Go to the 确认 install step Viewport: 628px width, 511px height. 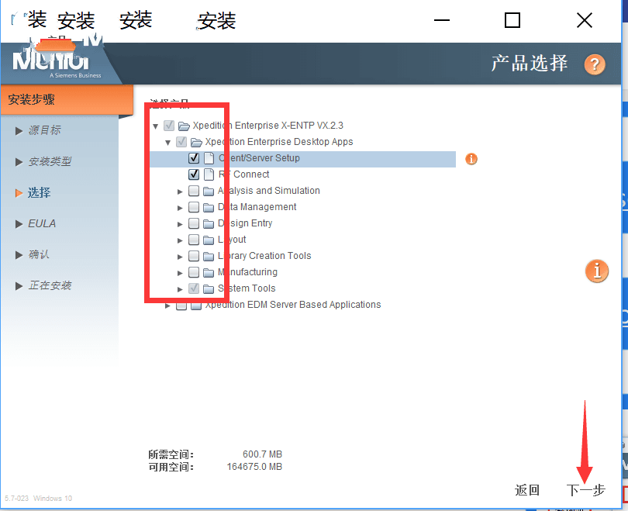pyautogui.click(x=39, y=254)
